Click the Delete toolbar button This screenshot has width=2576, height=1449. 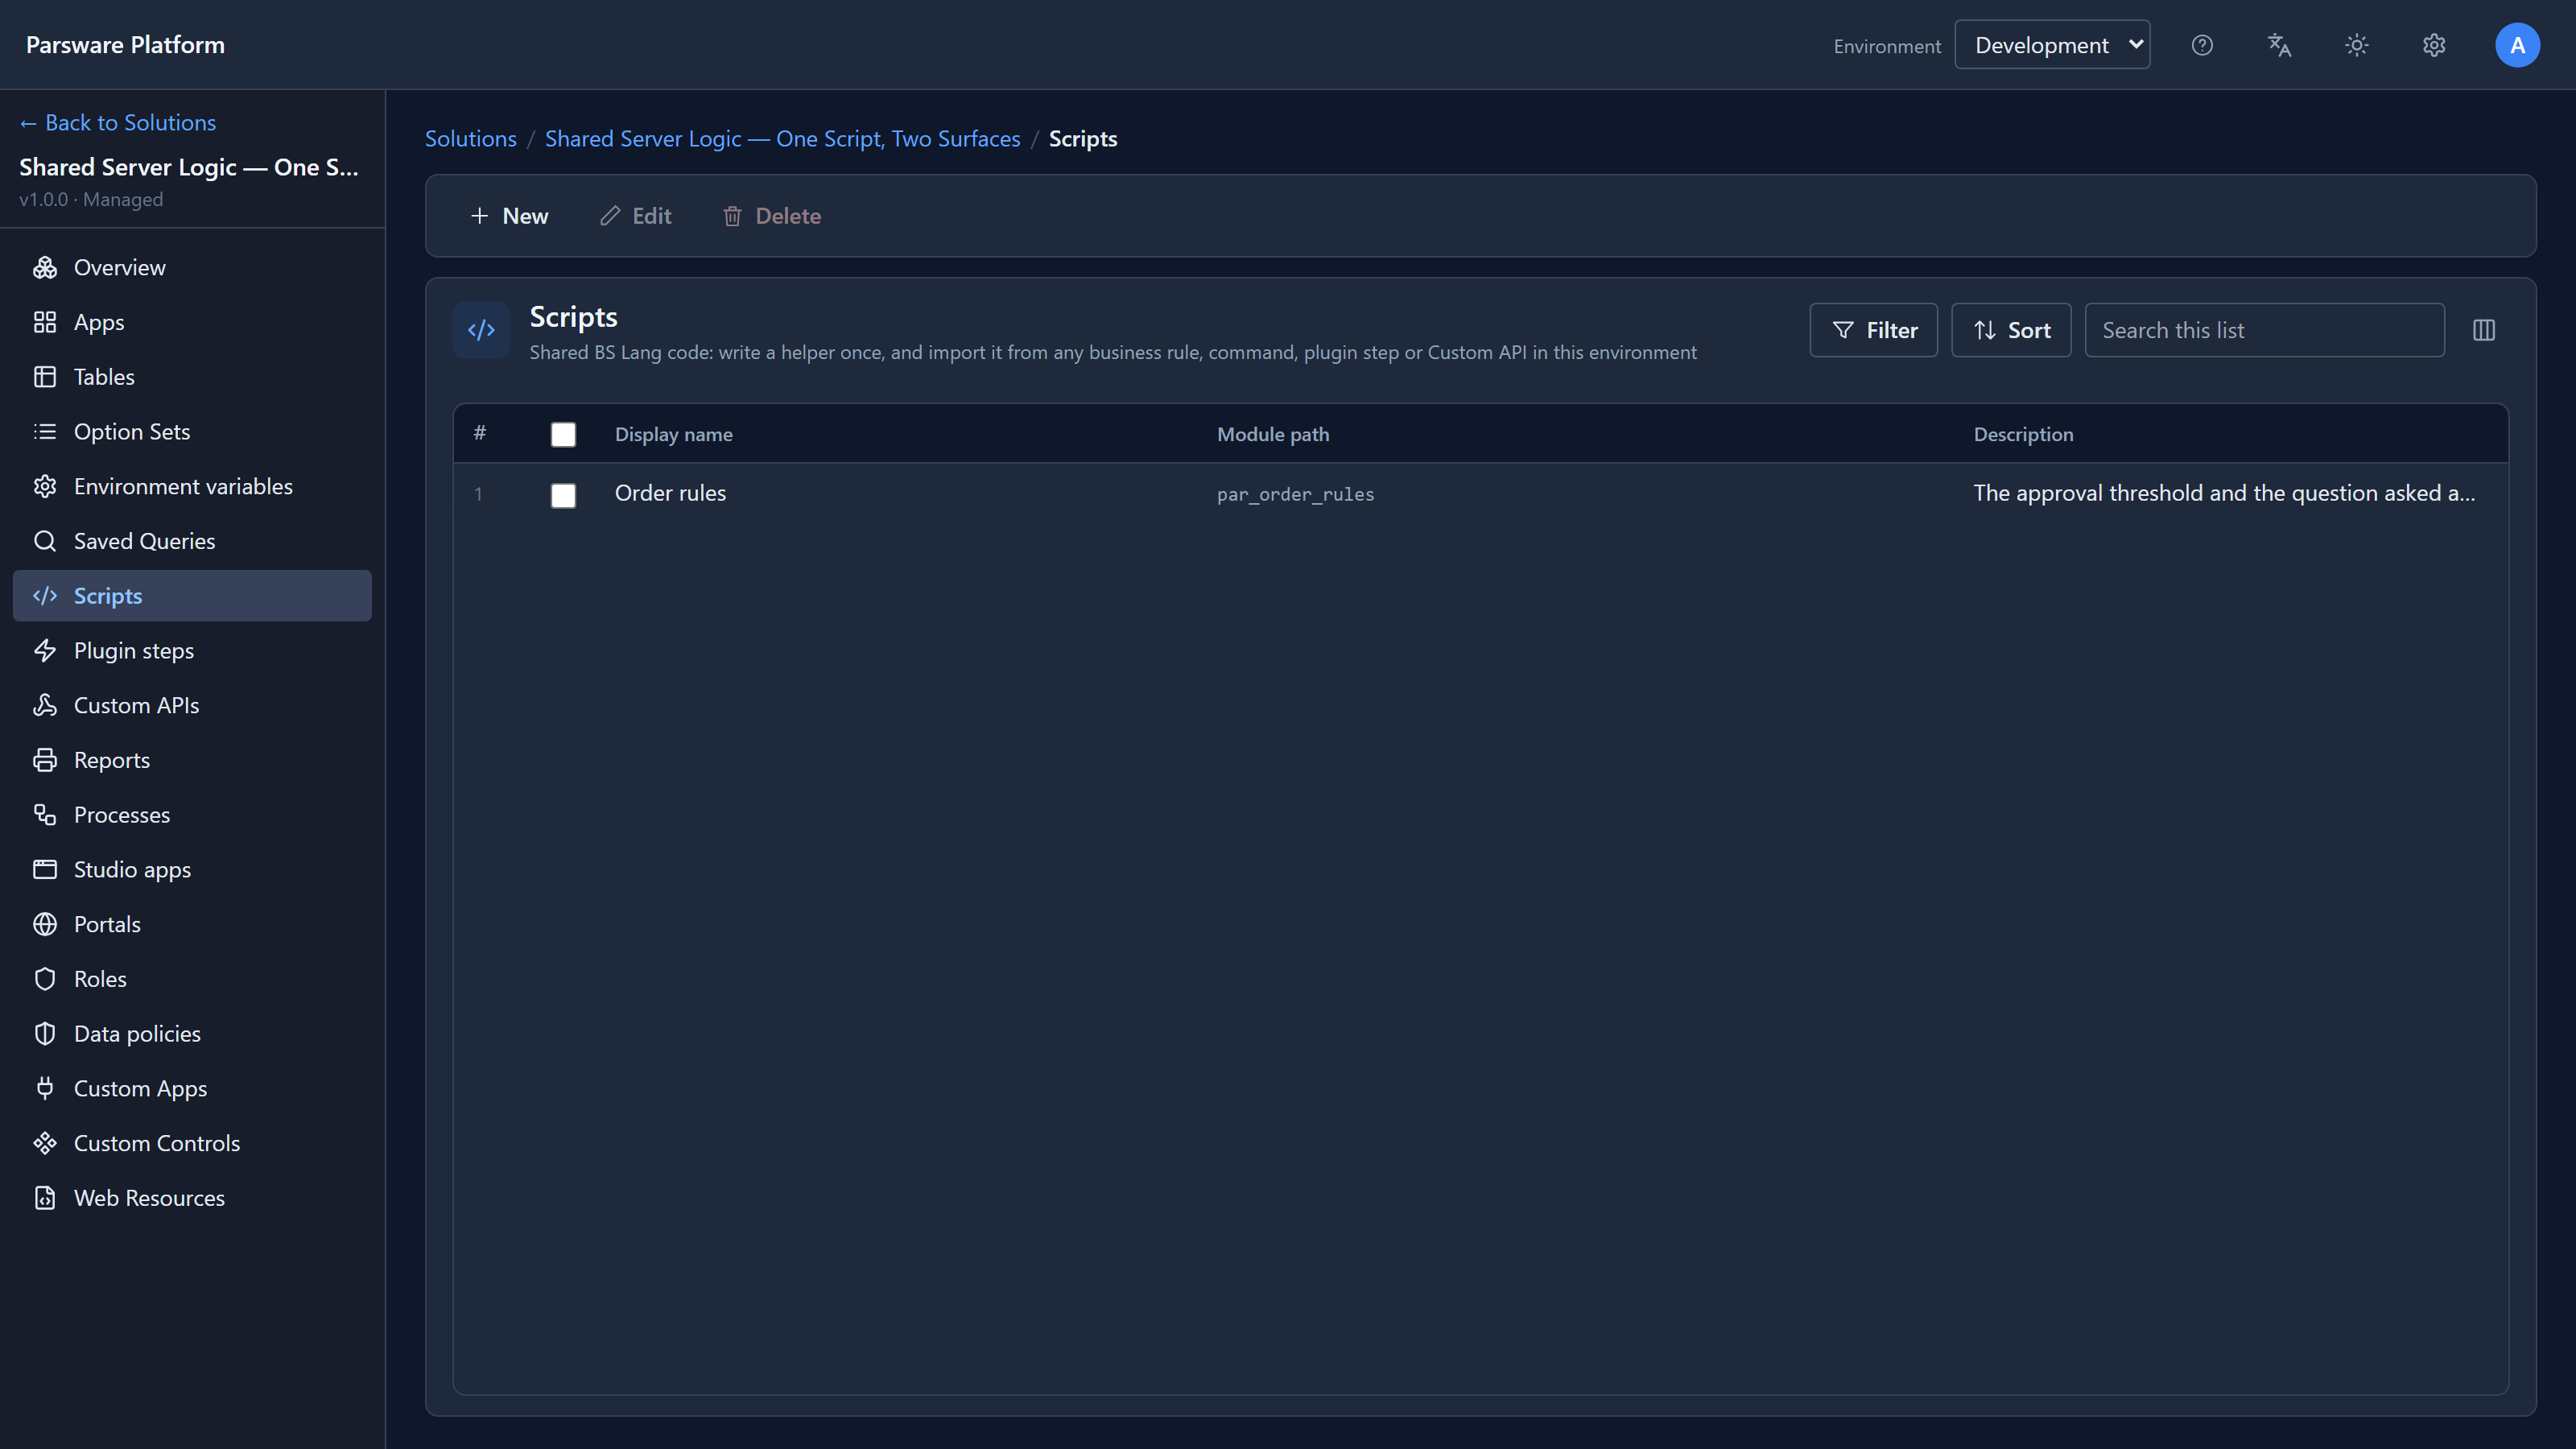point(771,216)
